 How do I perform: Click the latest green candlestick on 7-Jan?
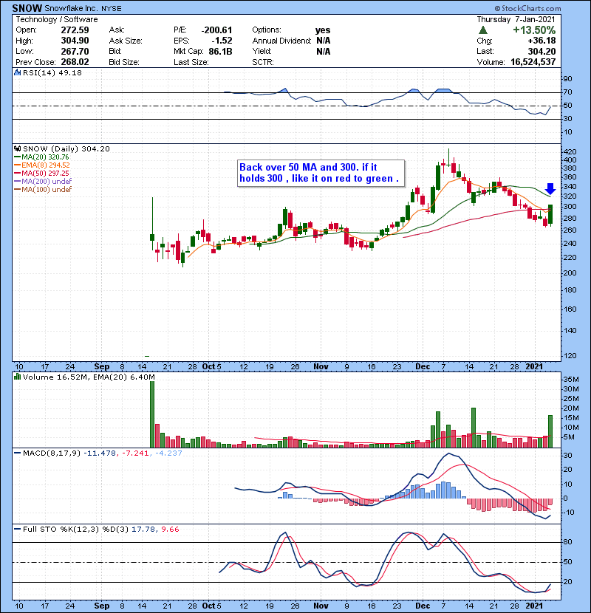[550, 214]
